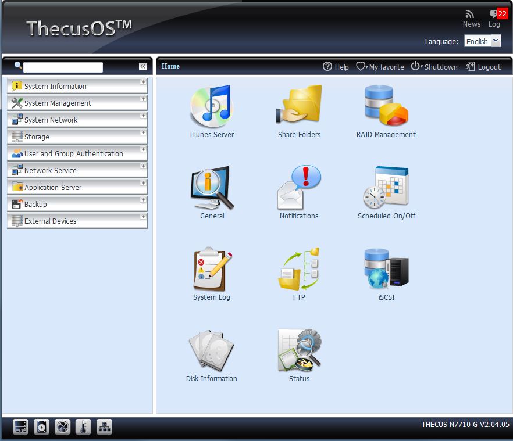Select Application Server menu item

(77, 187)
